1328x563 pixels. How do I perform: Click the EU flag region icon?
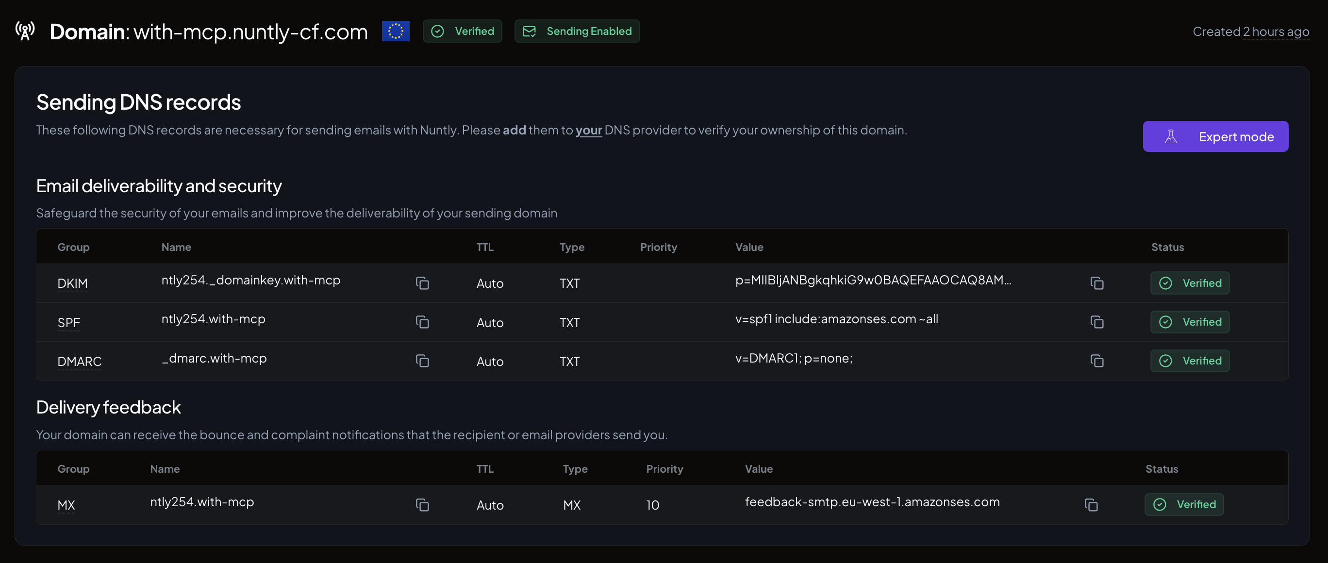[x=396, y=31]
